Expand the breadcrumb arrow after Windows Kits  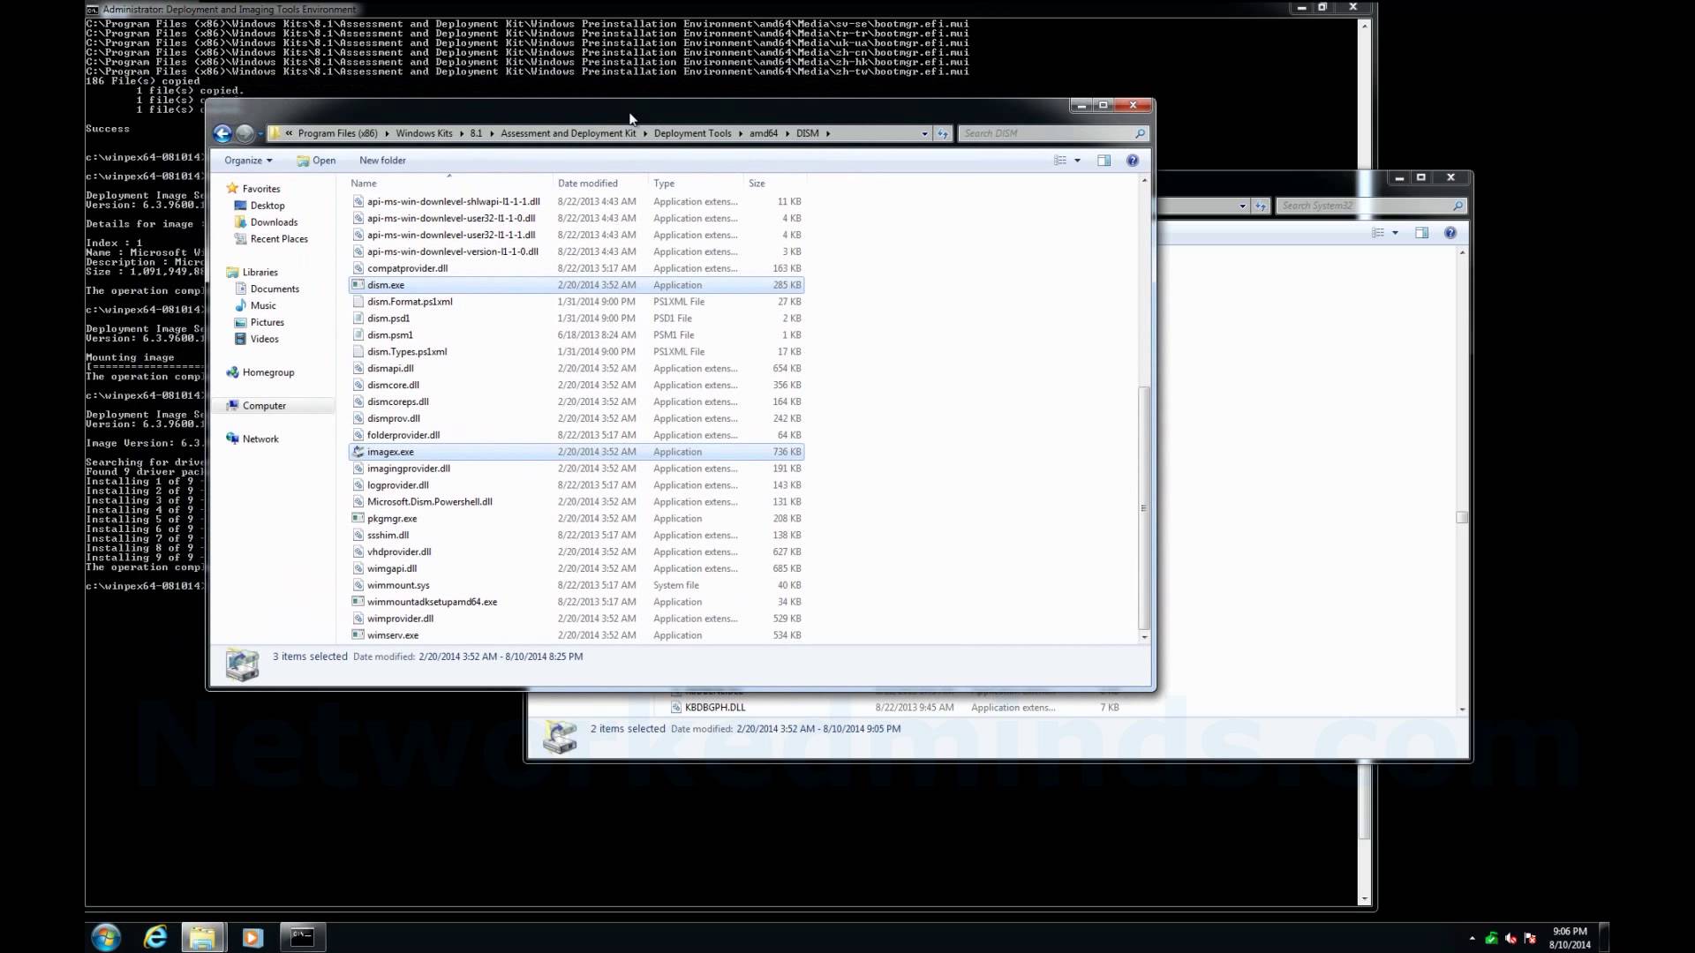[x=462, y=133]
